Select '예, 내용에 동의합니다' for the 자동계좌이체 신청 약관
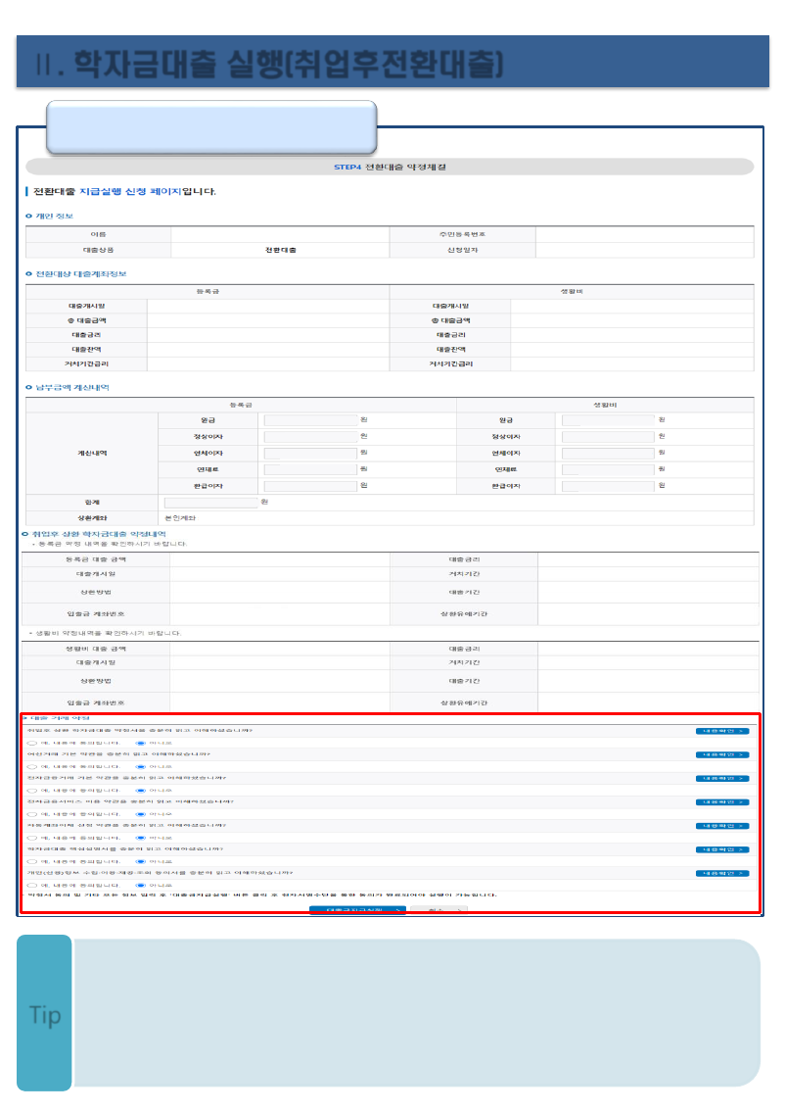 point(31,838)
